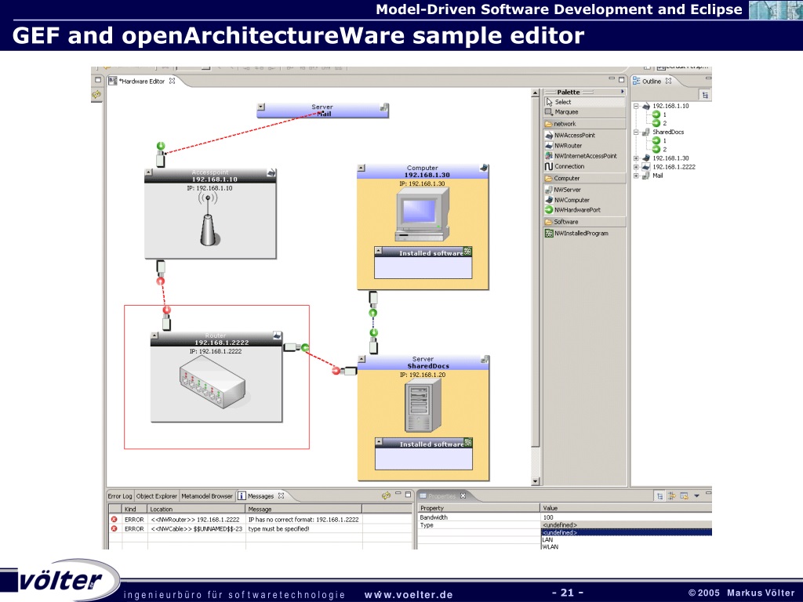
Task: Select port 2 under SharedDocs in Outline
Action: pos(660,150)
